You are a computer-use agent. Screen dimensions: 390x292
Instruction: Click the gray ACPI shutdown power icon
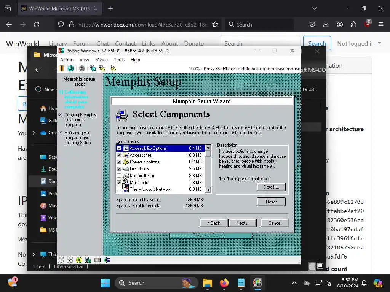82,68
